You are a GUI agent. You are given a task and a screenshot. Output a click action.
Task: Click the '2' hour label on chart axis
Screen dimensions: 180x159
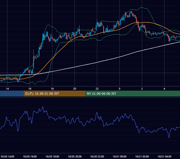tap(142, 89)
